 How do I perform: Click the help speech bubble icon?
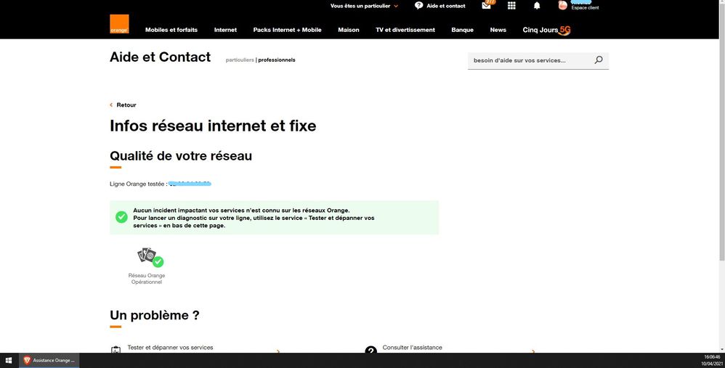click(419, 6)
